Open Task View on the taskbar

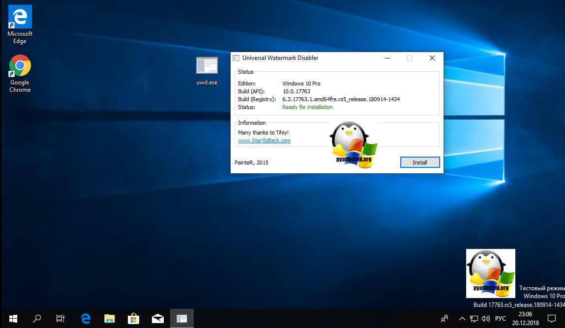coord(60,319)
